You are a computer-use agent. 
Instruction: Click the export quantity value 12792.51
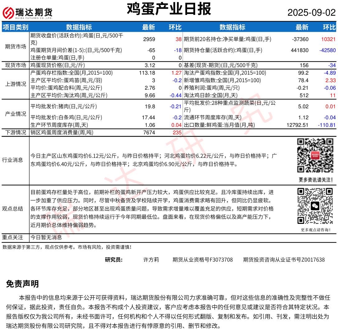(297, 125)
